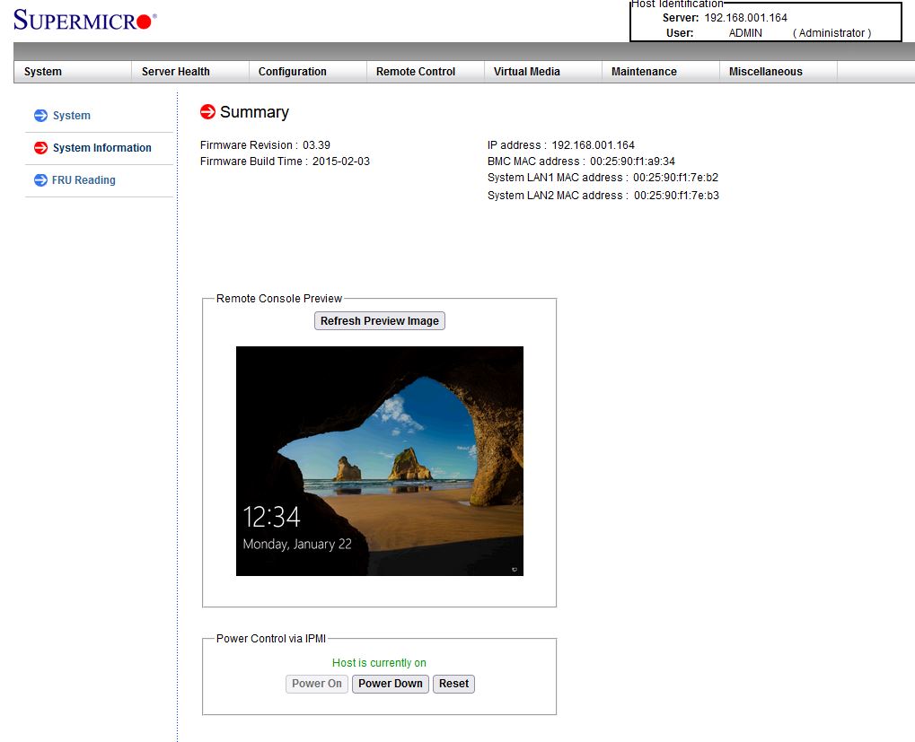Click the Supermicro logo
This screenshot has height=742, width=915.
click(x=85, y=20)
